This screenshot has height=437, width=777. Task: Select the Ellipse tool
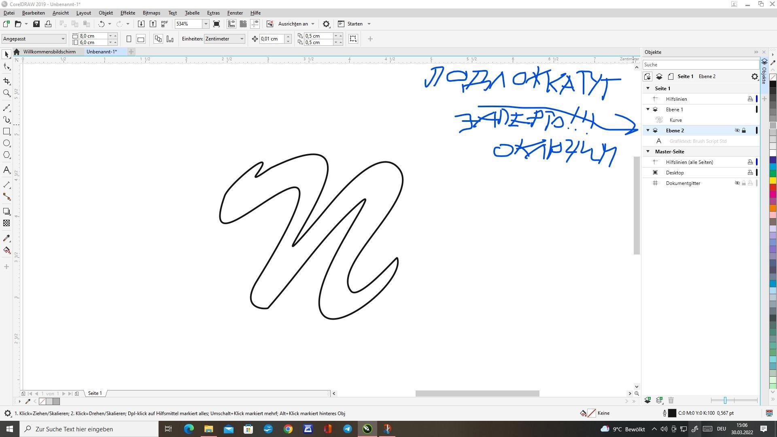tap(6, 143)
